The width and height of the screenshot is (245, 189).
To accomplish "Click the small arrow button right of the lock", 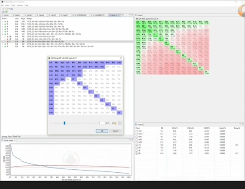I will tap(119, 123).
